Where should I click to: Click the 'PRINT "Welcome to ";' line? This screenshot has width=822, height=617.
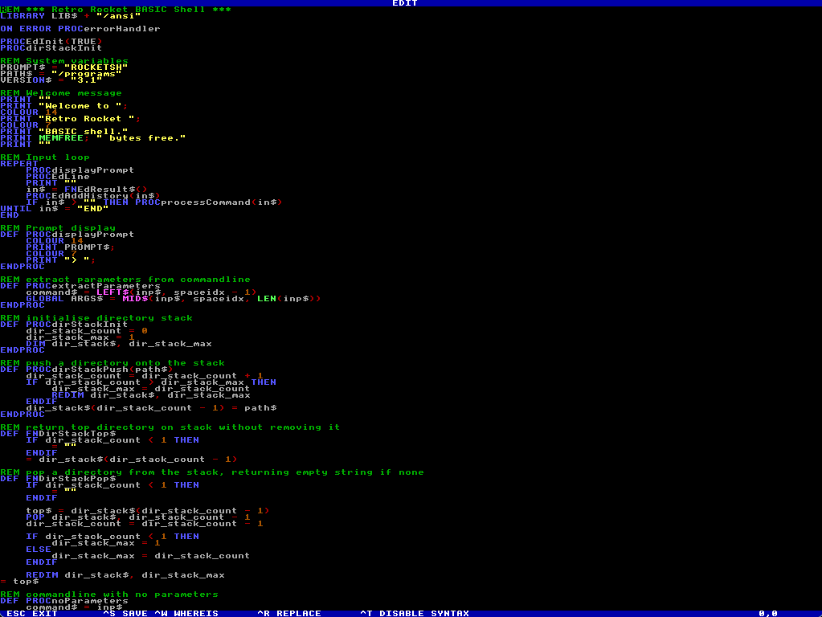click(64, 106)
